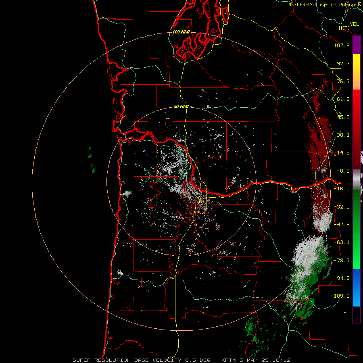Click the TH legend label
363x363 pixels.
(346, 314)
